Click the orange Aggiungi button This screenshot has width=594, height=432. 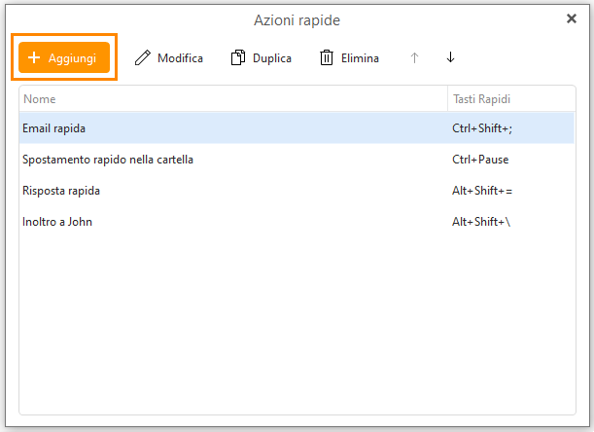click(x=64, y=57)
